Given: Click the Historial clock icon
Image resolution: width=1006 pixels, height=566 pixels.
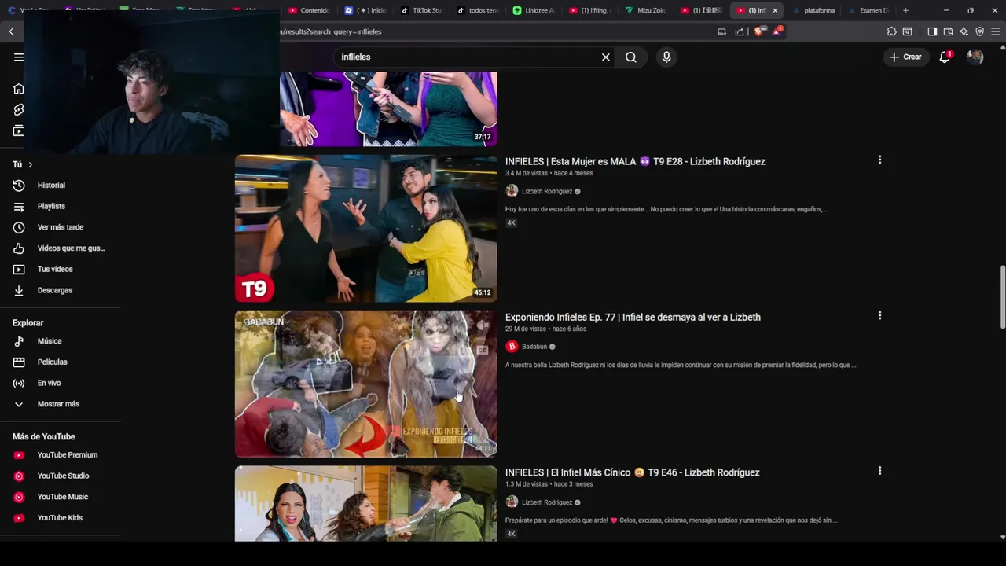Looking at the screenshot, I should 19,186.
